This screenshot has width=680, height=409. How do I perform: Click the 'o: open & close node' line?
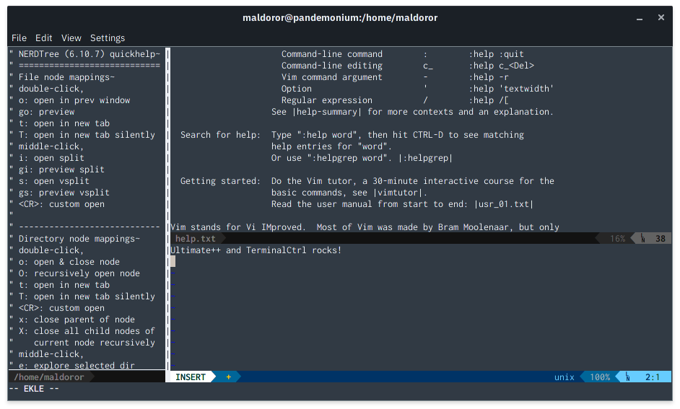[x=69, y=262]
